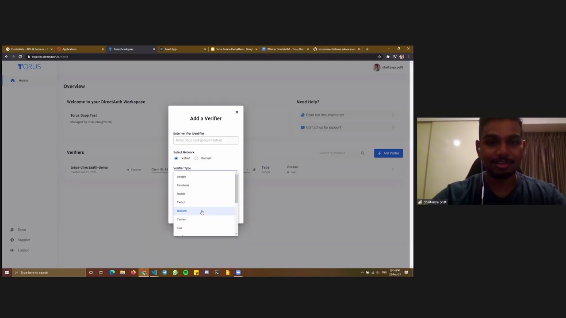
Task: Open WhatsApp from the taskbar
Action: tap(175, 273)
